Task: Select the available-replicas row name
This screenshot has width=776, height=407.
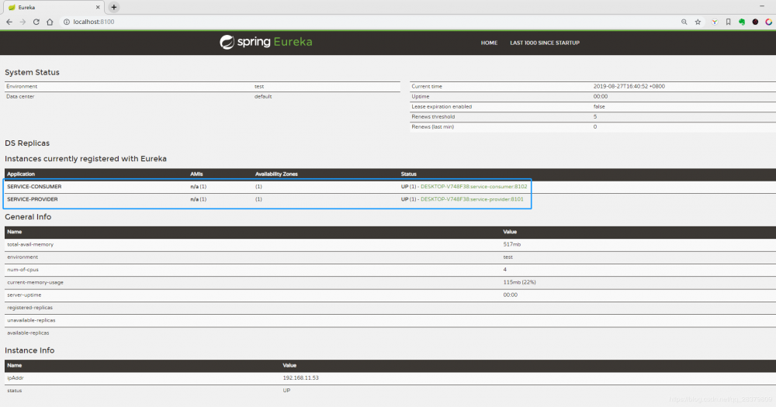Action: pyautogui.click(x=28, y=333)
